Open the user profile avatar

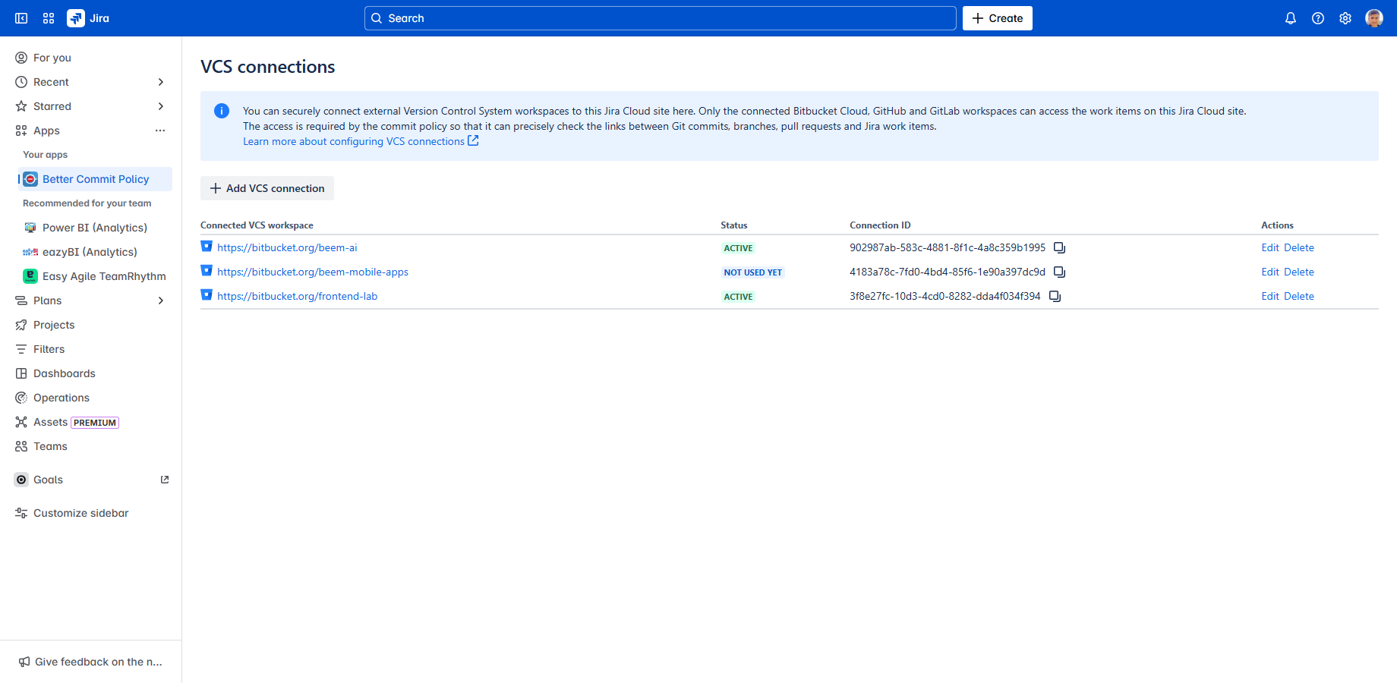1373,18
